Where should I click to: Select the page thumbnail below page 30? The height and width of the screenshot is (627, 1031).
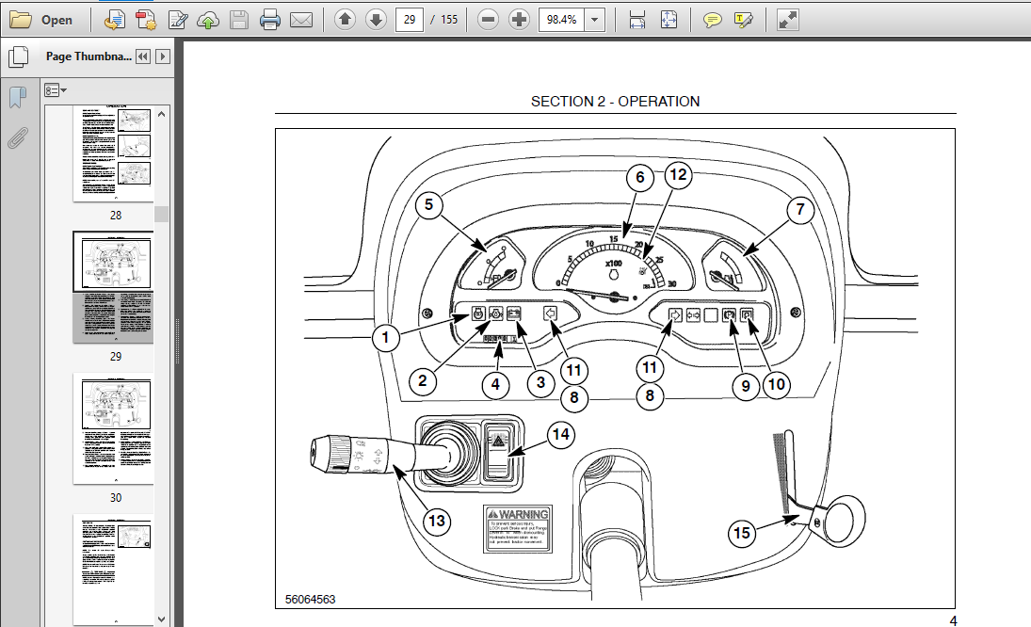coord(113,570)
